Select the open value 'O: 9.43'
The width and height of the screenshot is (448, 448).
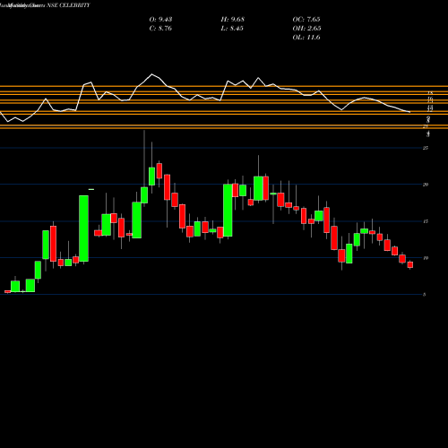pyautogui.click(x=160, y=20)
